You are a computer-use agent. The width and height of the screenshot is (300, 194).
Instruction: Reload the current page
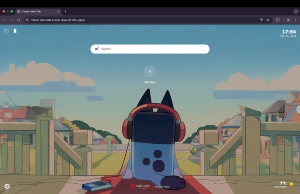coord(19,20)
